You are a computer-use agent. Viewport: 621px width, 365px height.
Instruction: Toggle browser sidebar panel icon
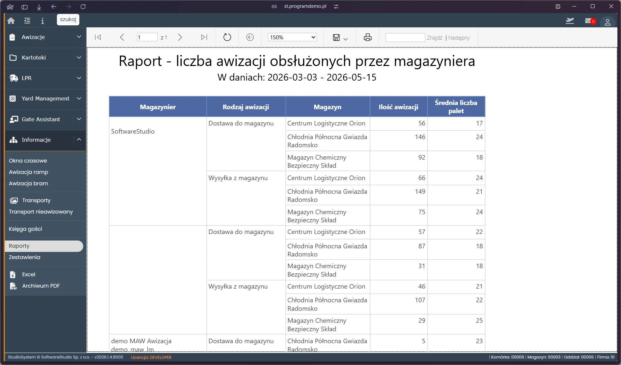pyautogui.click(x=24, y=7)
